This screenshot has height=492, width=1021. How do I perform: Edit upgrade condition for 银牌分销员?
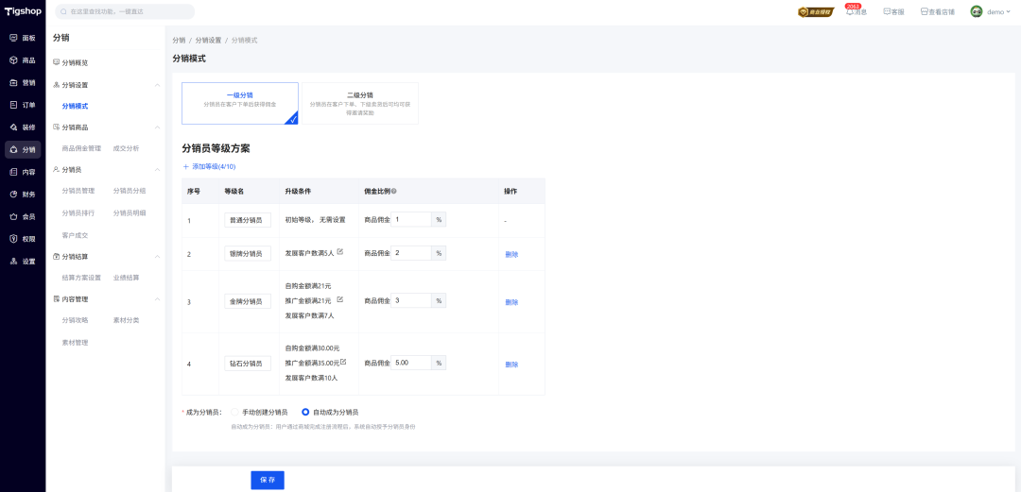pyautogui.click(x=340, y=252)
